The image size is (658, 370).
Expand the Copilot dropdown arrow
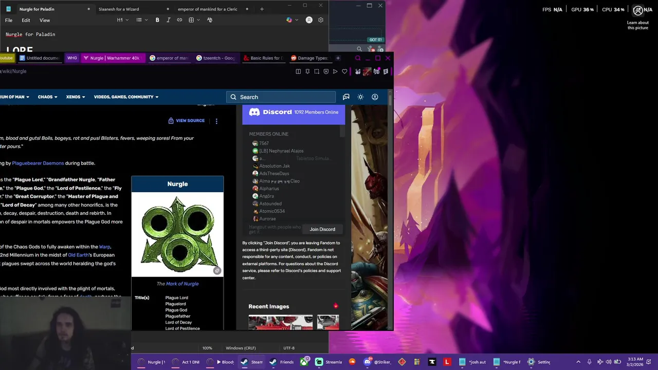click(x=296, y=20)
